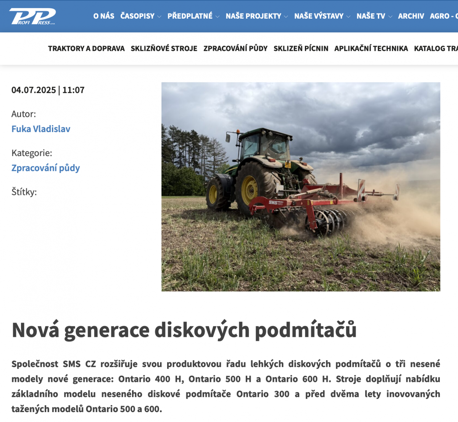Select the APLIKAČNÍ TECHNIKA category

tap(371, 48)
